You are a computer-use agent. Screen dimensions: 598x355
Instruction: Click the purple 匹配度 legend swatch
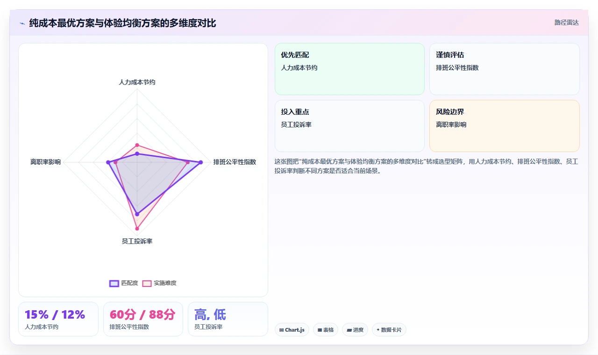click(x=114, y=283)
